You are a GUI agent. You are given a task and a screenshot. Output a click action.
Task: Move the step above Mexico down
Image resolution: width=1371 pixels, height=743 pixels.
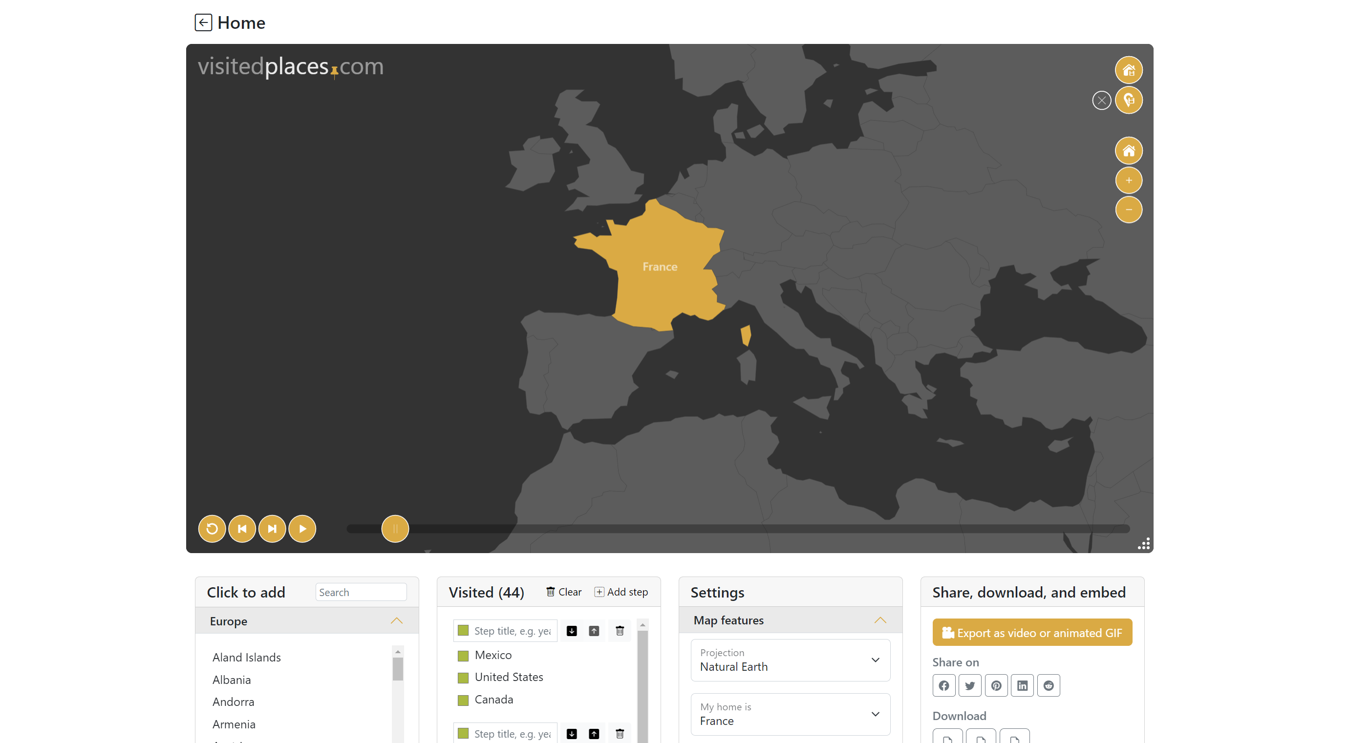point(572,631)
